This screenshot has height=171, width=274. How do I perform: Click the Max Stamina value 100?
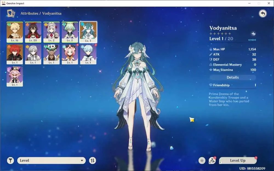pos(253,70)
